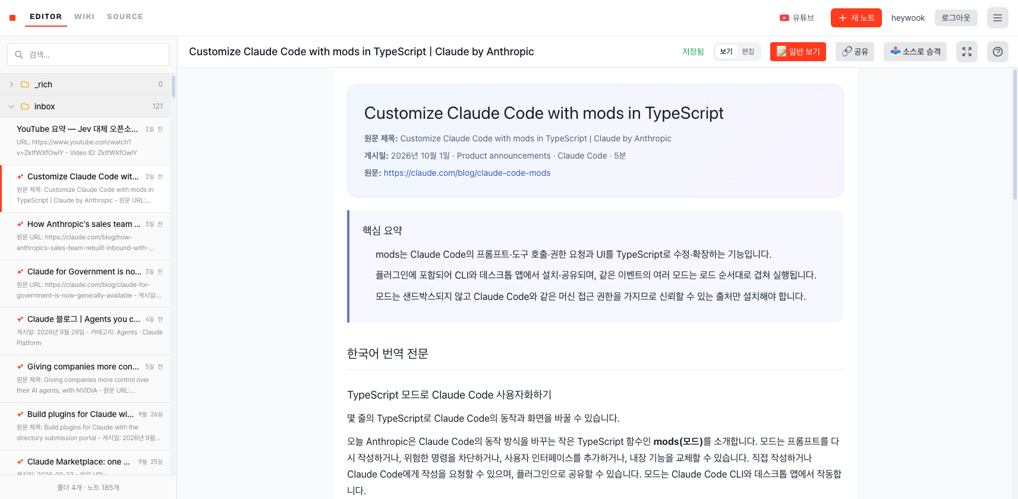Click the 폴더 4개 · 노트 185개 footer
The width and height of the screenshot is (1018, 499).
pyautogui.click(x=88, y=487)
